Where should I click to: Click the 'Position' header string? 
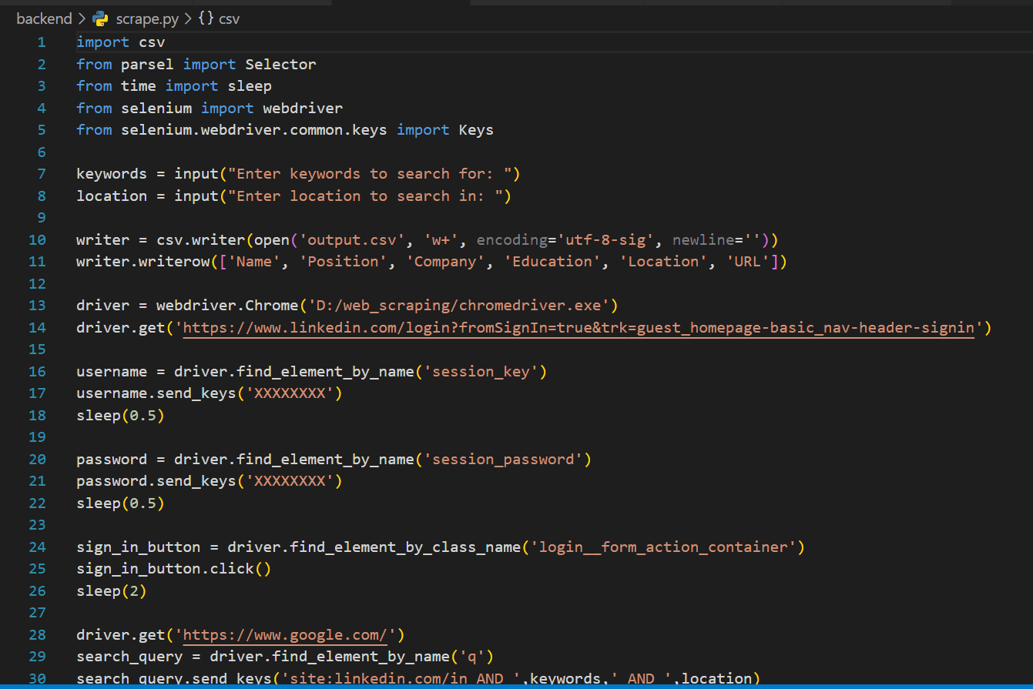point(343,262)
